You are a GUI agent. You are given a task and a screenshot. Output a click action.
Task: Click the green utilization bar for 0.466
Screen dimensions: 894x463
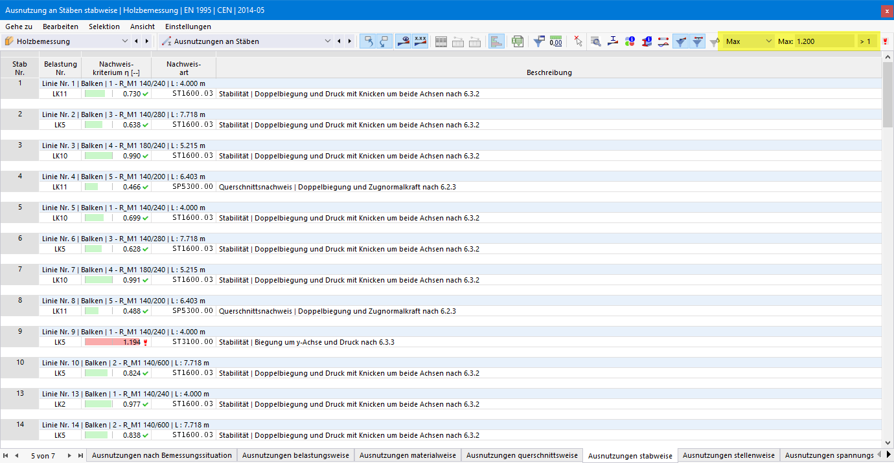pyautogui.click(x=91, y=187)
